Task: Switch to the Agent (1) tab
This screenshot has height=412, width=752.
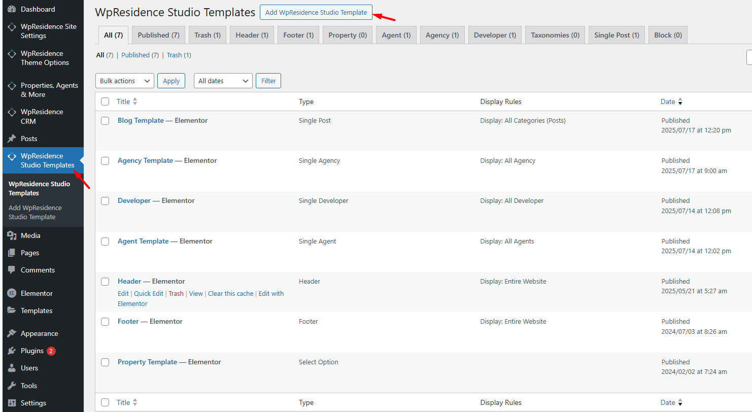Action: 396,35
